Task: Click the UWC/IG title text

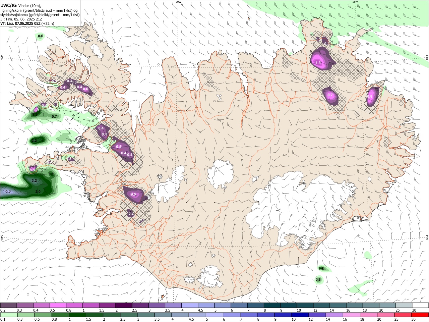Action: pos(8,5)
